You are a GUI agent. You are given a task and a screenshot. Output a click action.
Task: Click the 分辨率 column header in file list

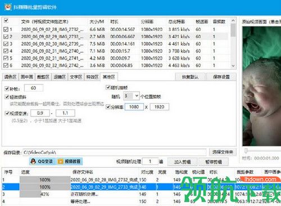click(x=147, y=21)
